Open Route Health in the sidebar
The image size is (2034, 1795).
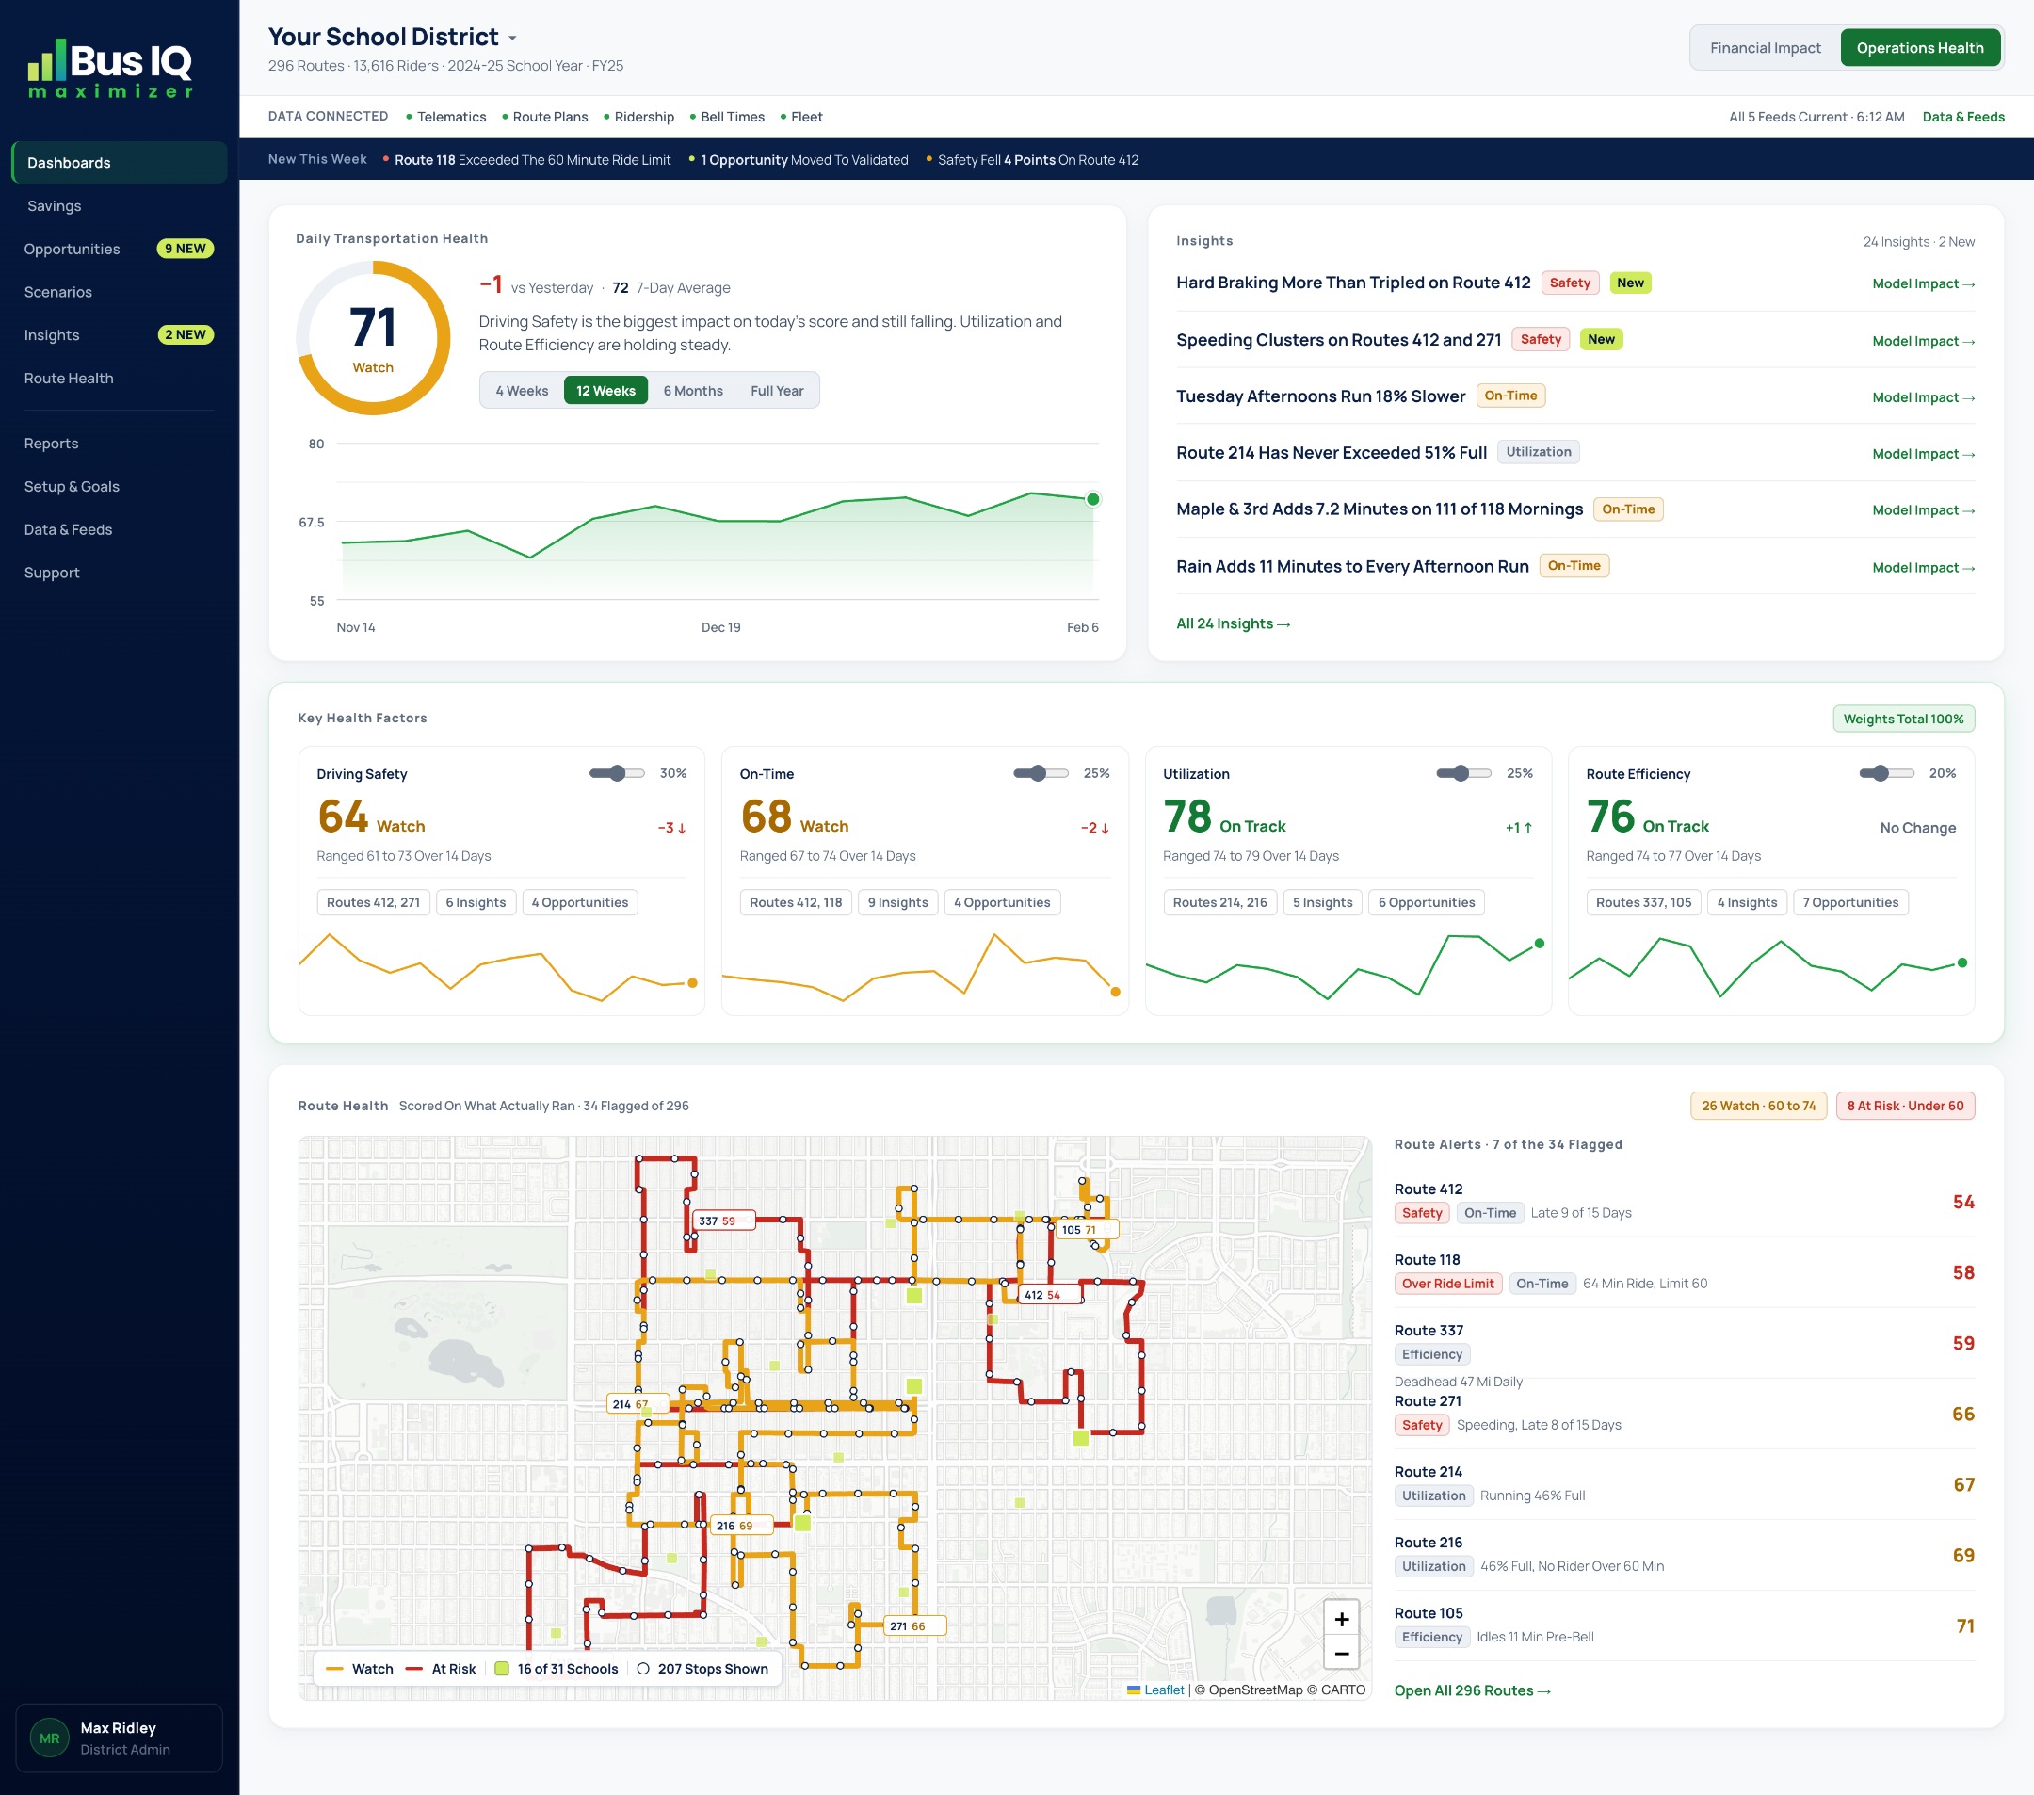pyautogui.click(x=120, y=378)
